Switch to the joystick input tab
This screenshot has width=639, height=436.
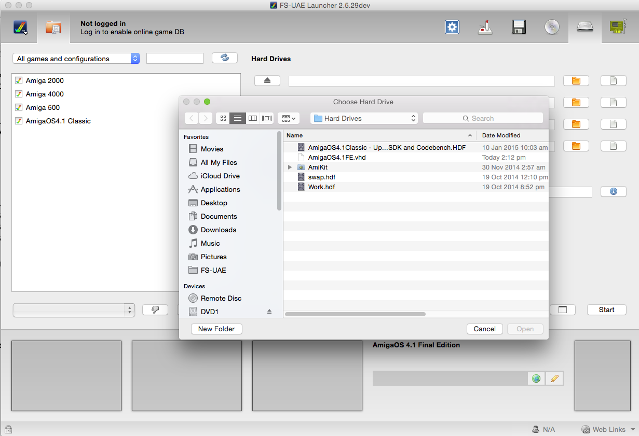pyautogui.click(x=485, y=27)
